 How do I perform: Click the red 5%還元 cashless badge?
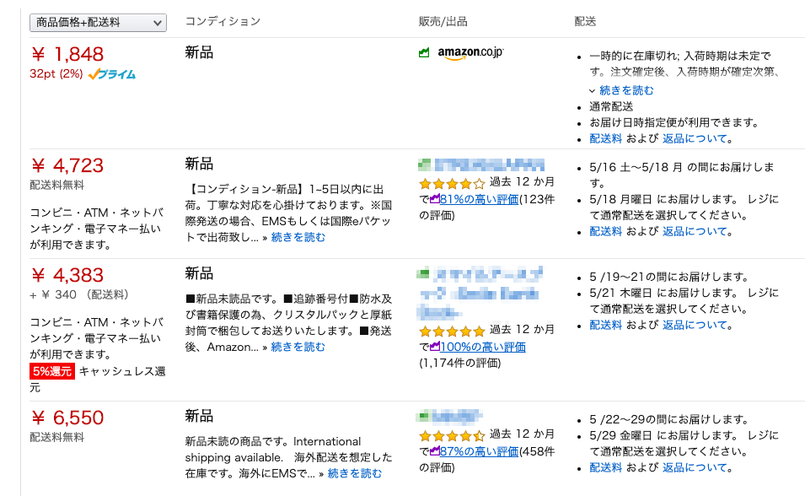pos(52,371)
